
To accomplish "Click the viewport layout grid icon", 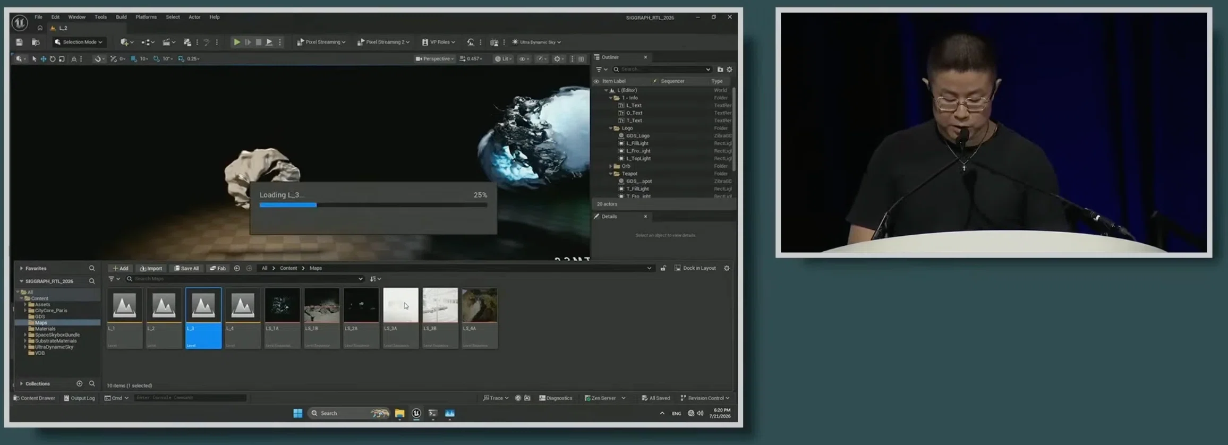I will 582,59.
